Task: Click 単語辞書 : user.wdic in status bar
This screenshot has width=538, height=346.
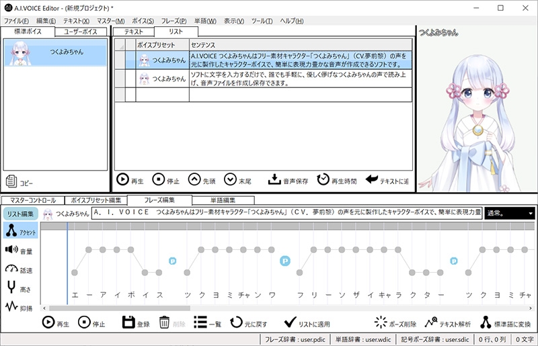Action: 363,339
